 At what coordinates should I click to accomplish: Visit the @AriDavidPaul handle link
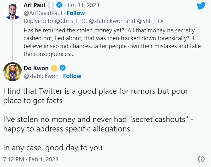(x=43, y=13)
